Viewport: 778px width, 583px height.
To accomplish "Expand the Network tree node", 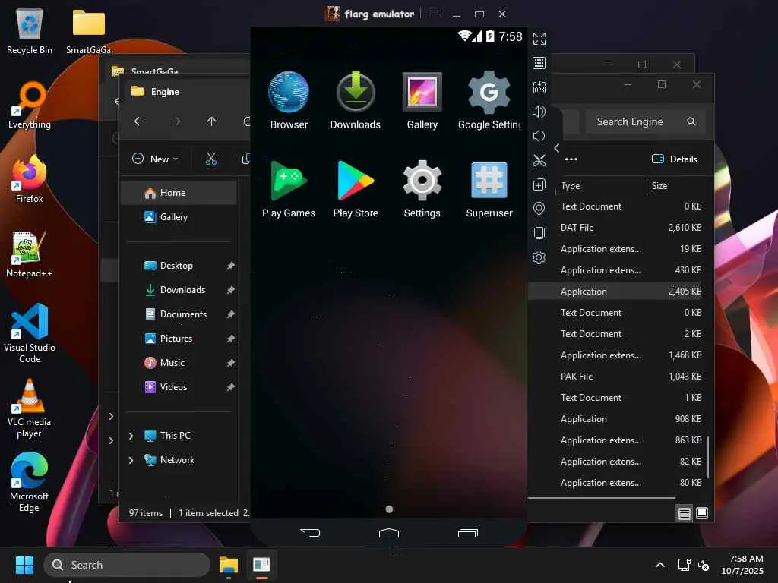I will [131, 460].
